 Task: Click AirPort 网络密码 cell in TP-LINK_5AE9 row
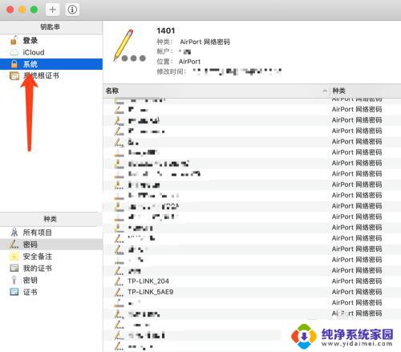click(357, 292)
